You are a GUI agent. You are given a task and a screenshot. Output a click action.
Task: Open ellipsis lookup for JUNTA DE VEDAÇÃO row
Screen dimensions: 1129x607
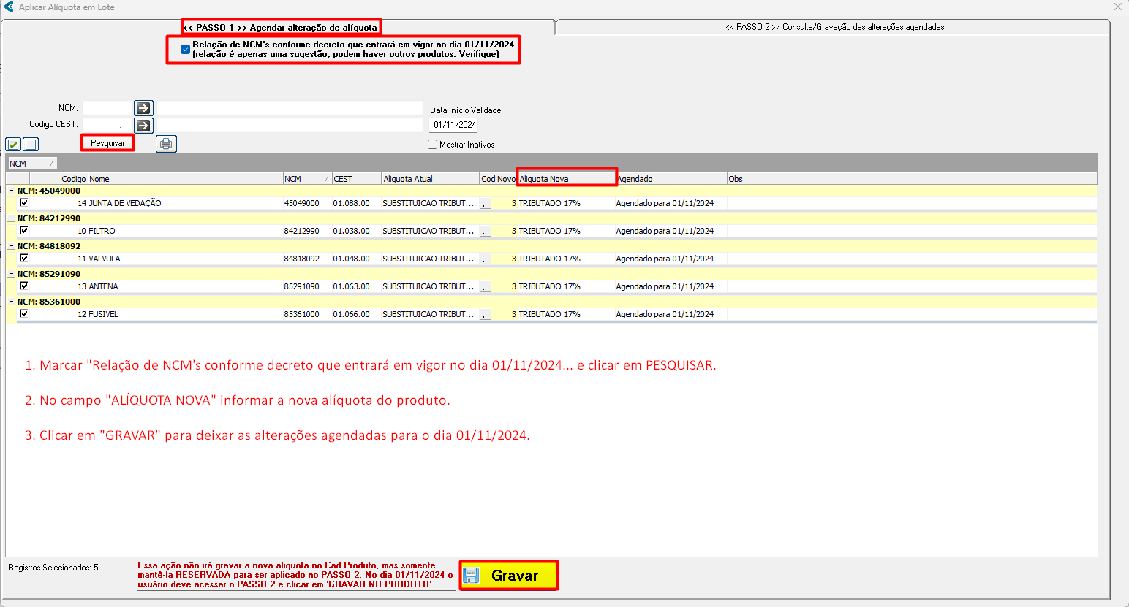pyautogui.click(x=486, y=204)
